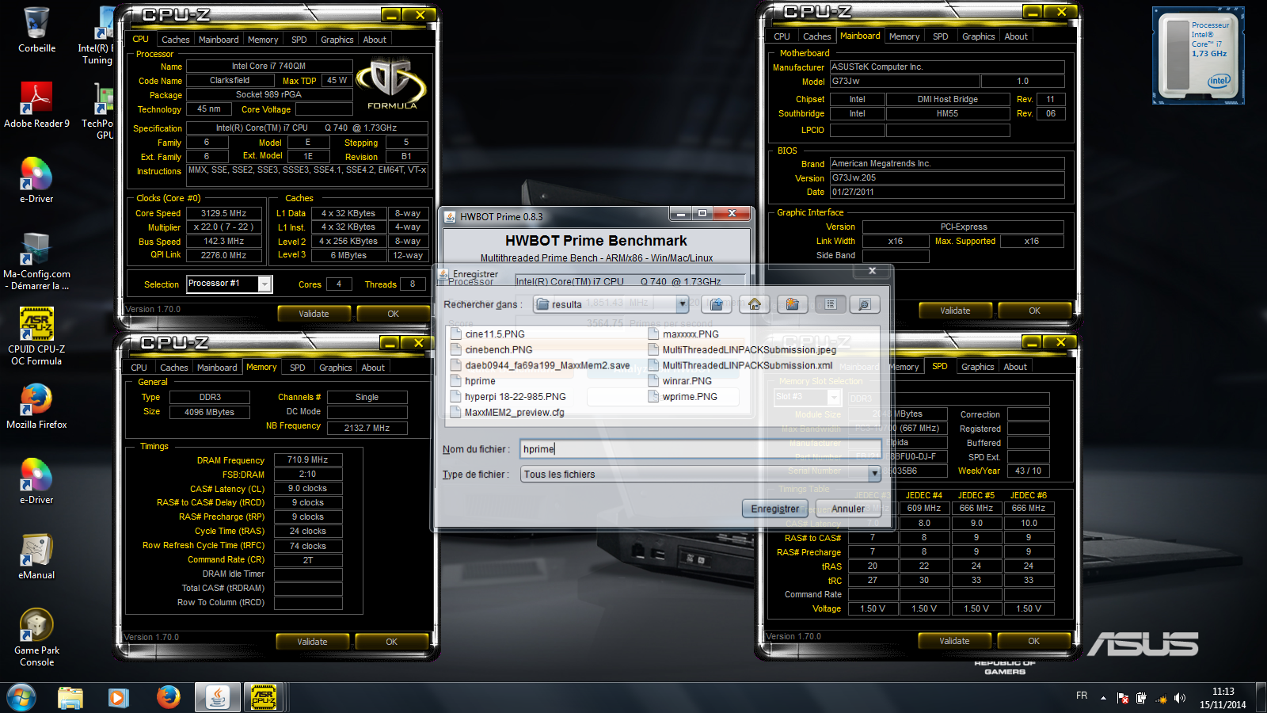Click Enregistrer to save the file
The image size is (1267, 713).
[x=775, y=509]
